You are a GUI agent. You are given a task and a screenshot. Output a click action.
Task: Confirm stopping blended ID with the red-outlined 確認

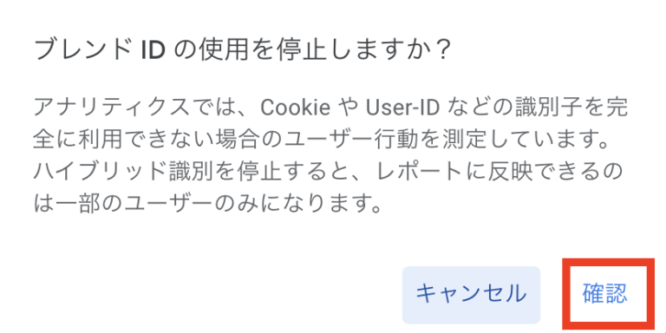click(604, 293)
